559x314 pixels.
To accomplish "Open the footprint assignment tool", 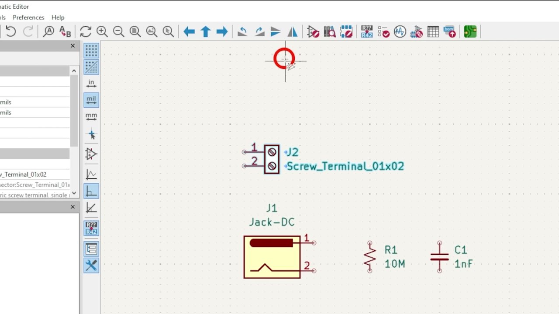I will click(x=417, y=31).
